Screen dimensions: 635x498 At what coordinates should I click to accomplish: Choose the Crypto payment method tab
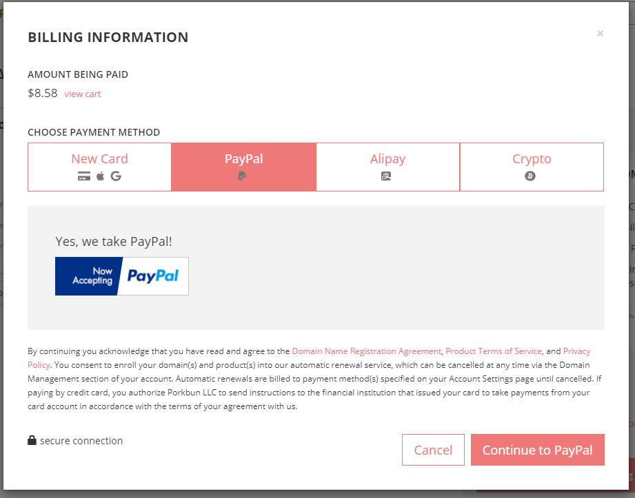coord(532,167)
